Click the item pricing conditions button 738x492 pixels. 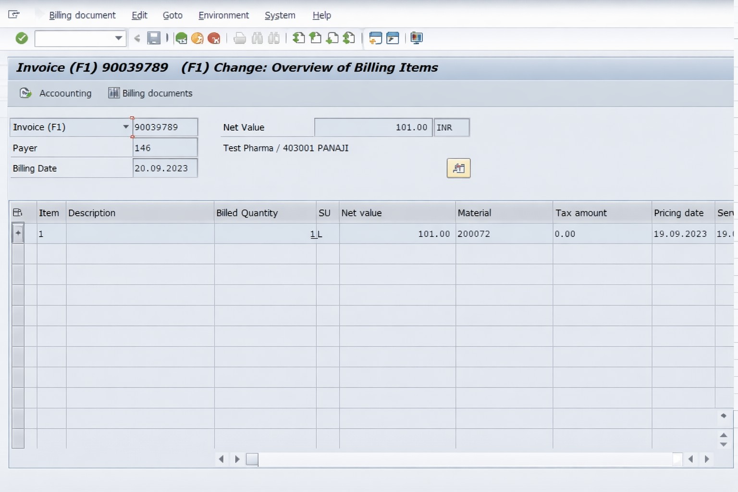[x=458, y=168]
